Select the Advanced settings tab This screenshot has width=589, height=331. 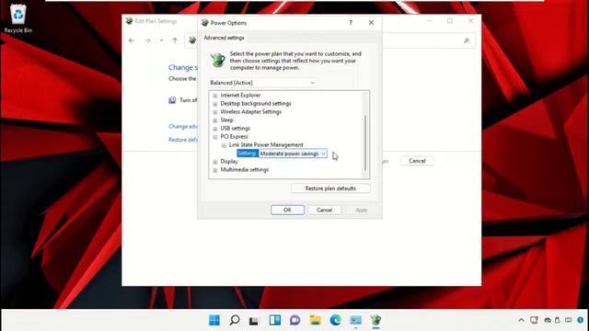tap(224, 38)
